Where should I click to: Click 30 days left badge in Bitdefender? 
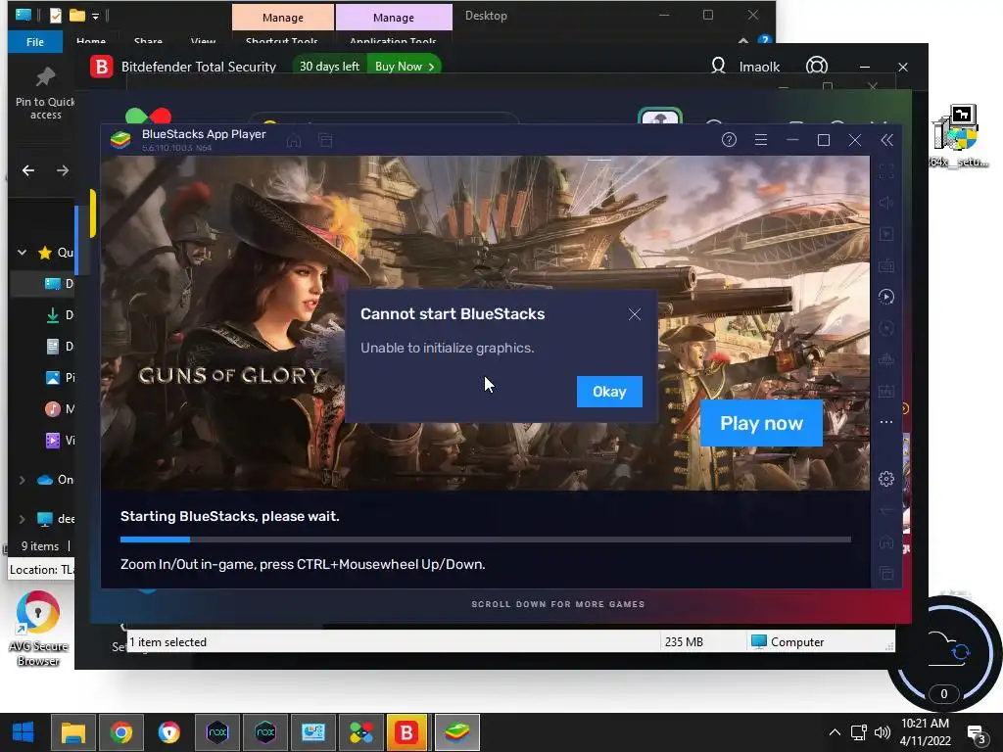329,67
